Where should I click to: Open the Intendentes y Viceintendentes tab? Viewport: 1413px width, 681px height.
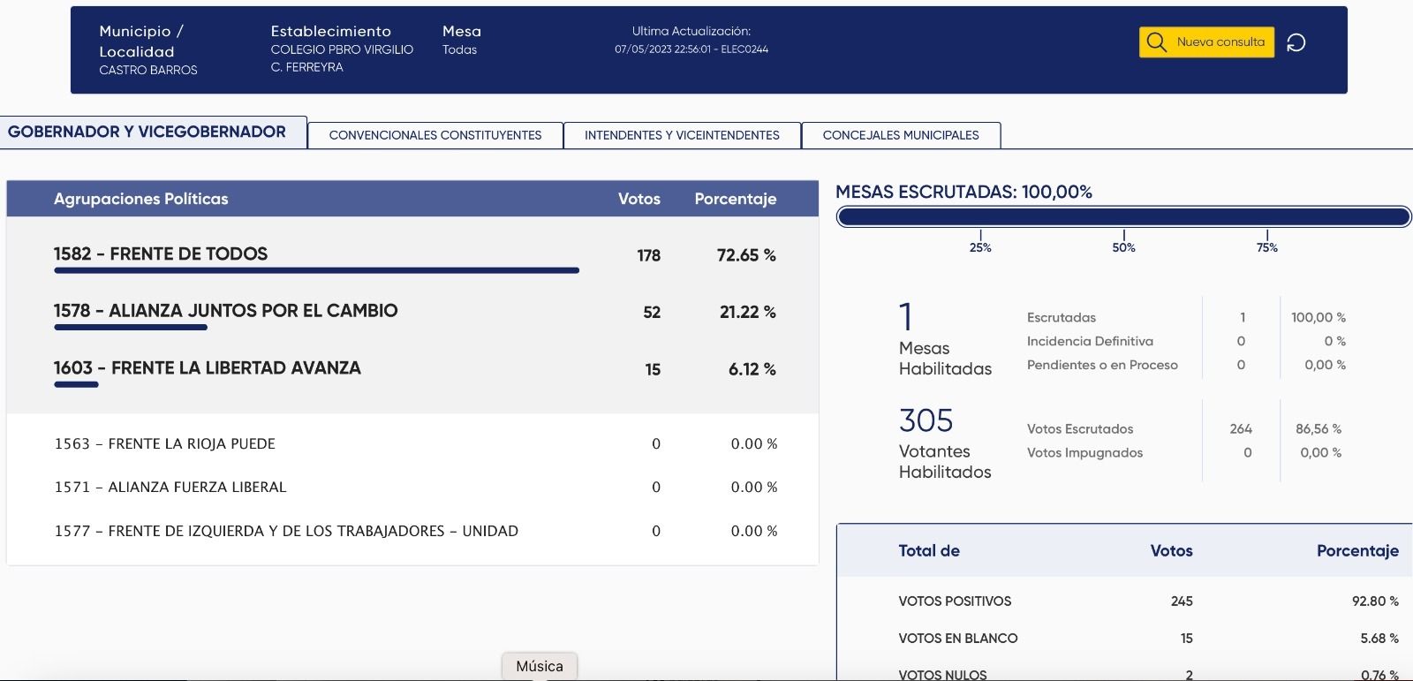682,135
